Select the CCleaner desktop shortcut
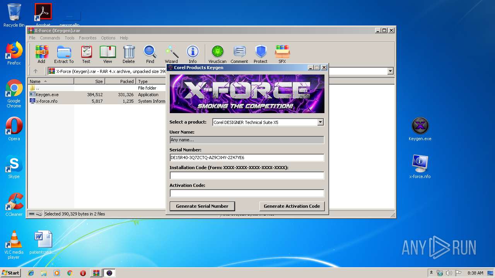Screen dimensions: 495x278 click(14, 205)
